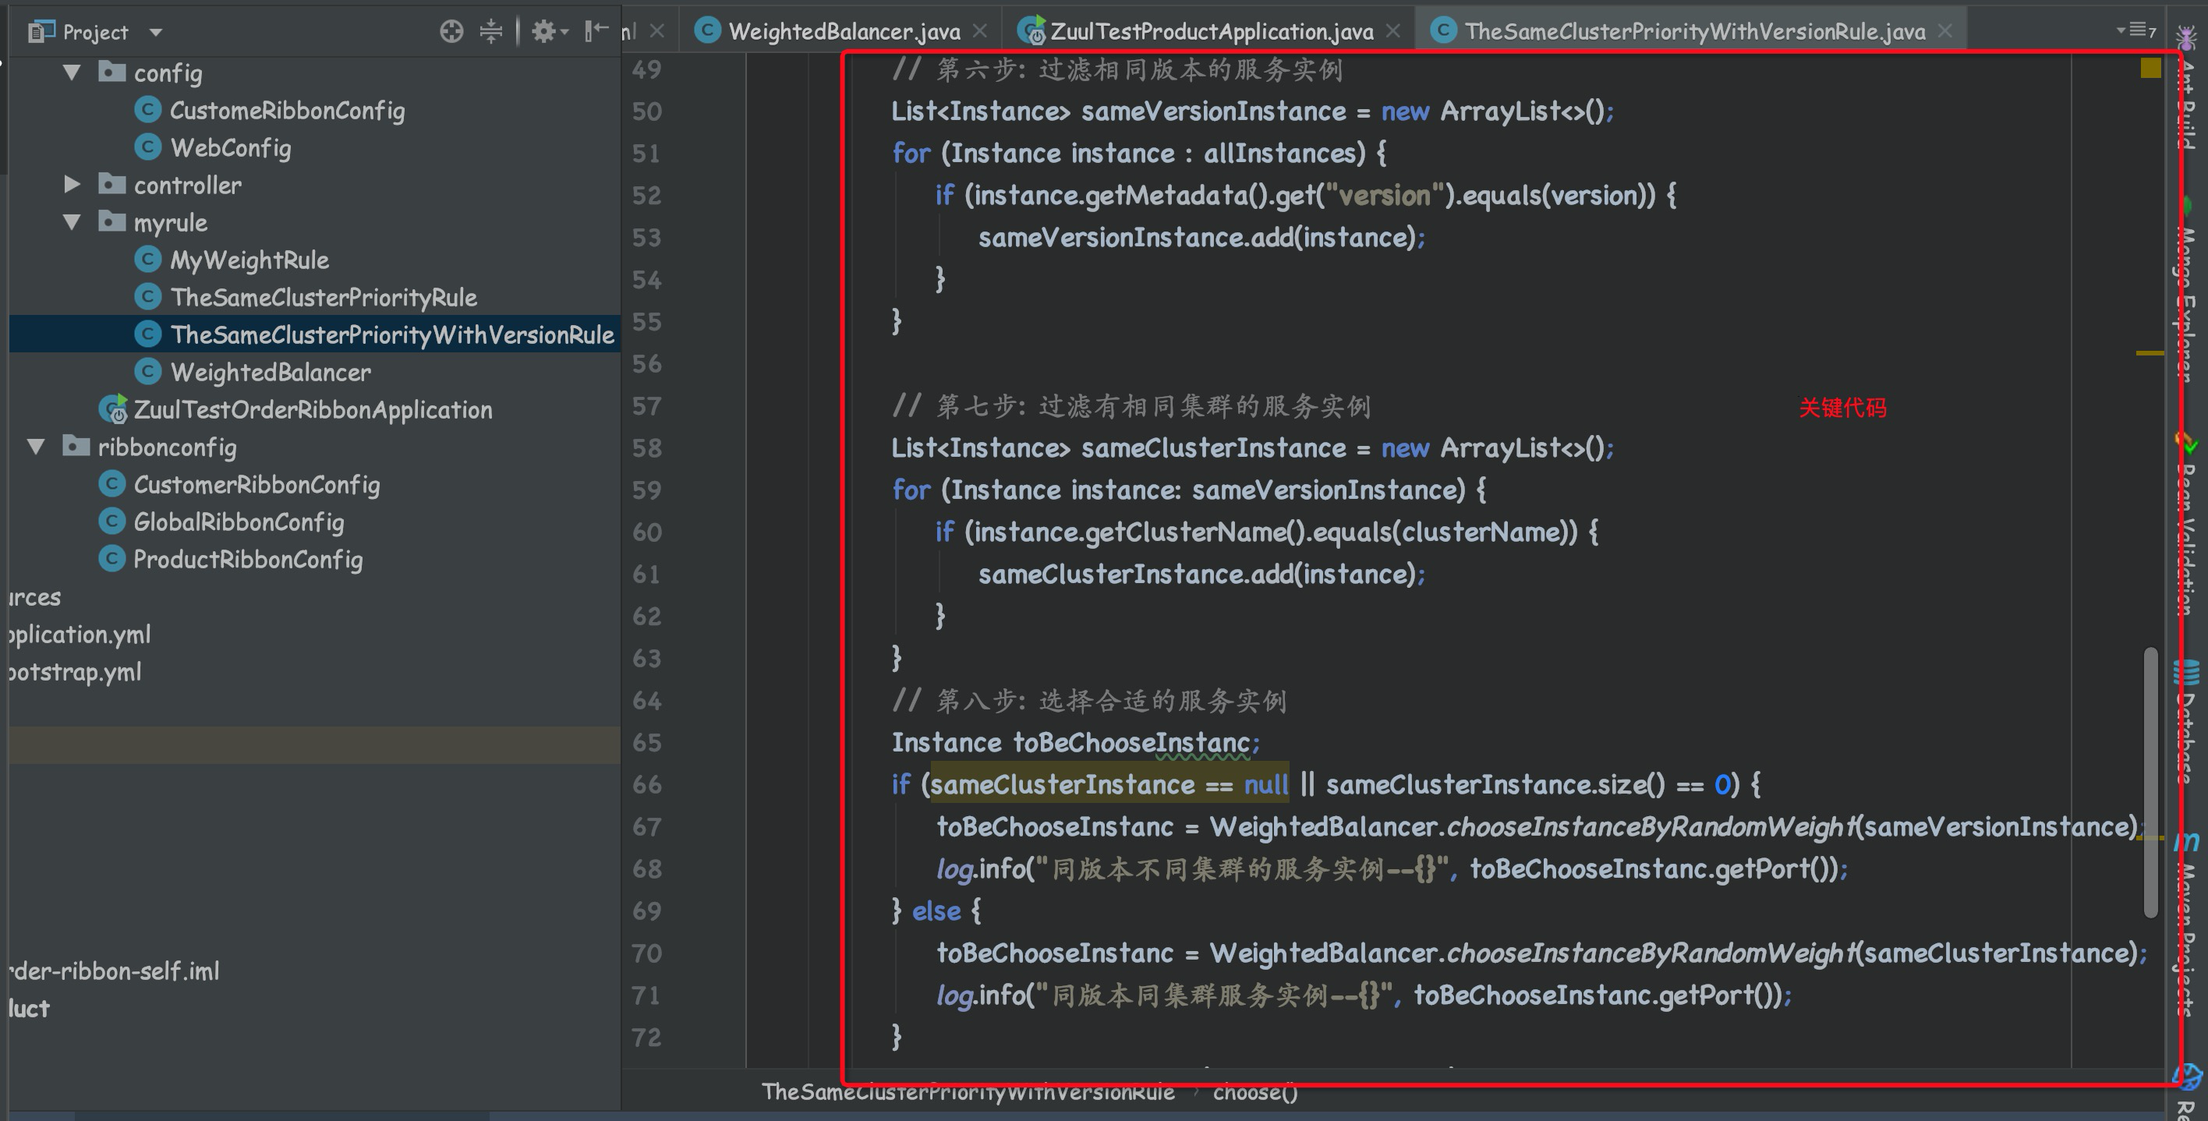The width and height of the screenshot is (2208, 1121).
Task: Open Project panel settings gear
Action: pyautogui.click(x=543, y=31)
